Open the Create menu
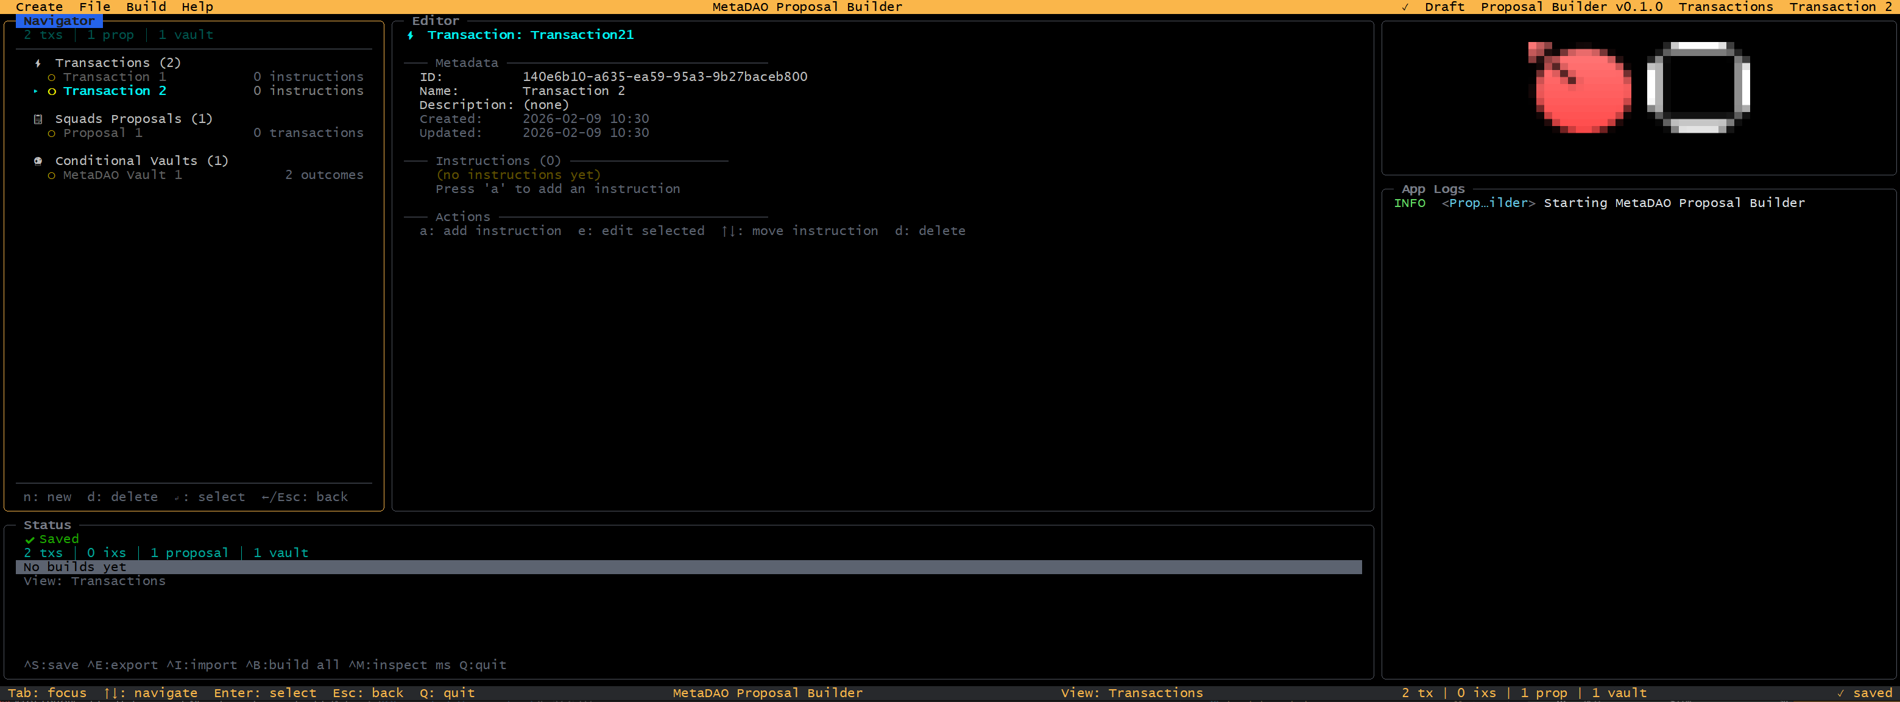Screen dimensions: 1900x702 point(39,7)
